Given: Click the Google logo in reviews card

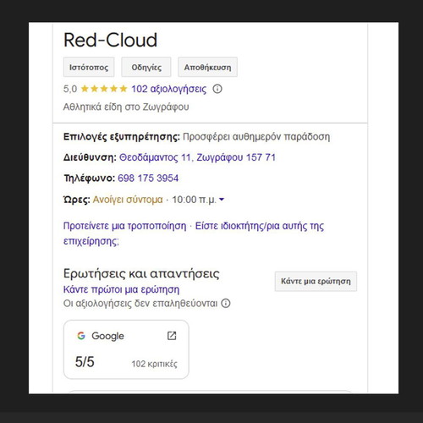Looking at the screenshot, I should [x=81, y=336].
